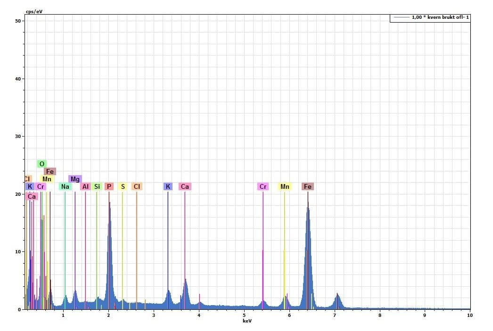Viewport: 493px width, 331px height.
Task: Select the Cl label right of S
Action: (x=137, y=186)
